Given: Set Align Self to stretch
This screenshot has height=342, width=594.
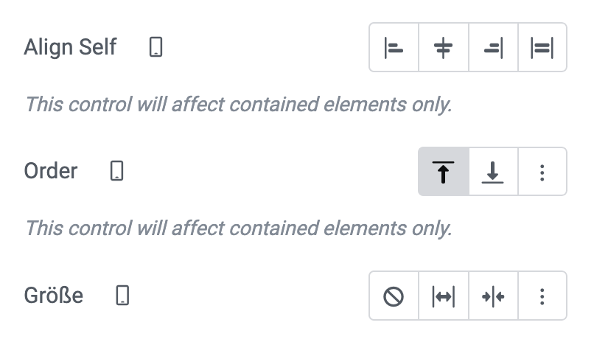Looking at the screenshot, I should 542,47.
